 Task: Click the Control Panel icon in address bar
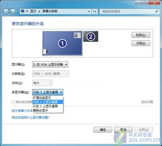[23, 11]
